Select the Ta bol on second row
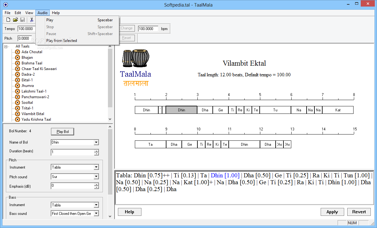The width and height of the screenshot is (377, 228). (150, 144)
